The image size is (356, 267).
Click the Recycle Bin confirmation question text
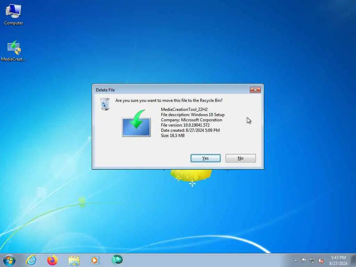click(x=169, y=100)
